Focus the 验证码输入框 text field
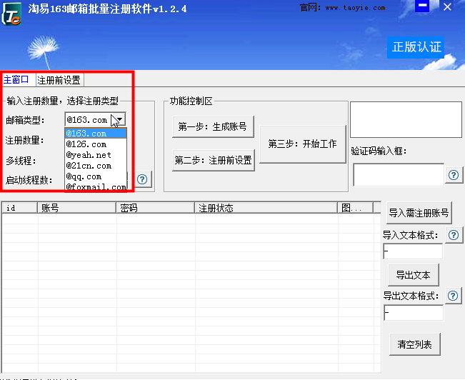This screenshot has width=465, height=380. point(399,175)
